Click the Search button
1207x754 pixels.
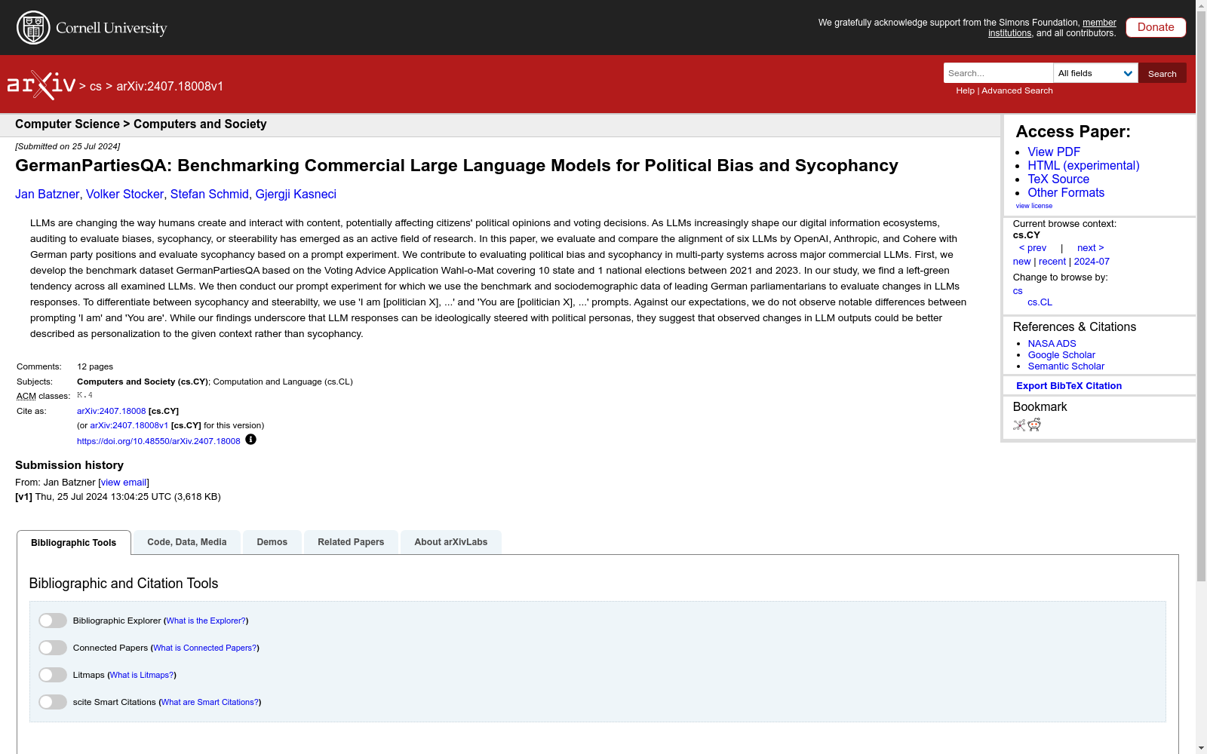click(1162, 73)
